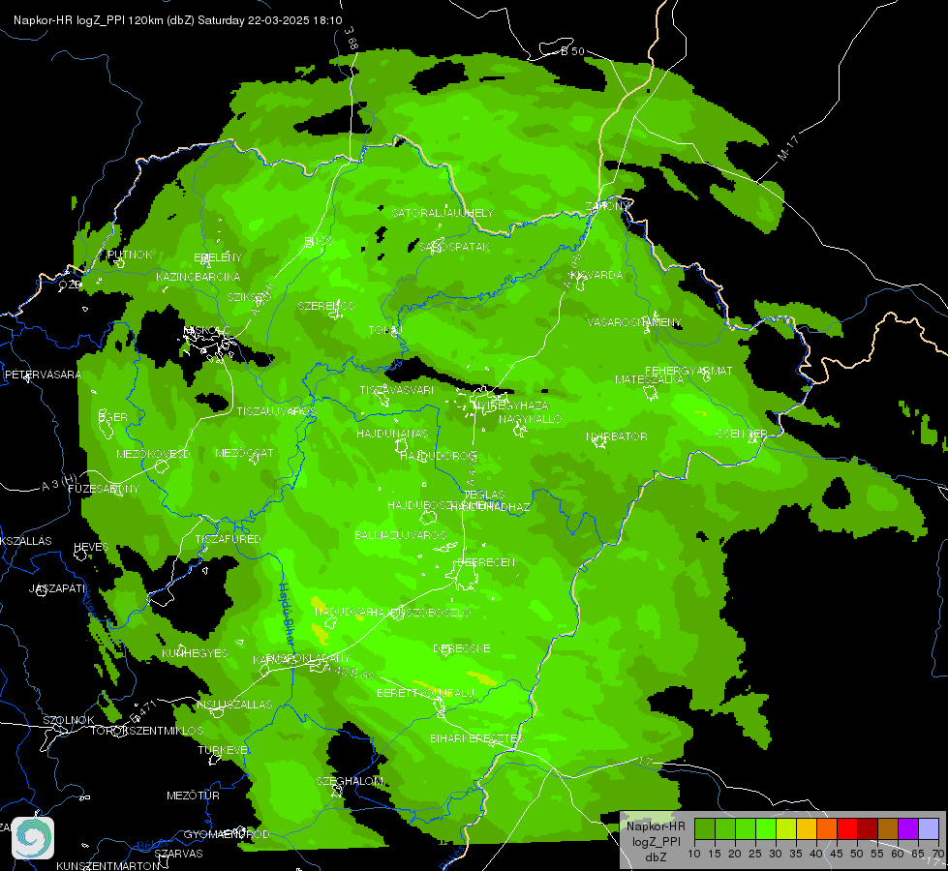Screen dimensions: 948x871
Task: Select the FUZESABONY label
Action: click(x=104, y=489)
